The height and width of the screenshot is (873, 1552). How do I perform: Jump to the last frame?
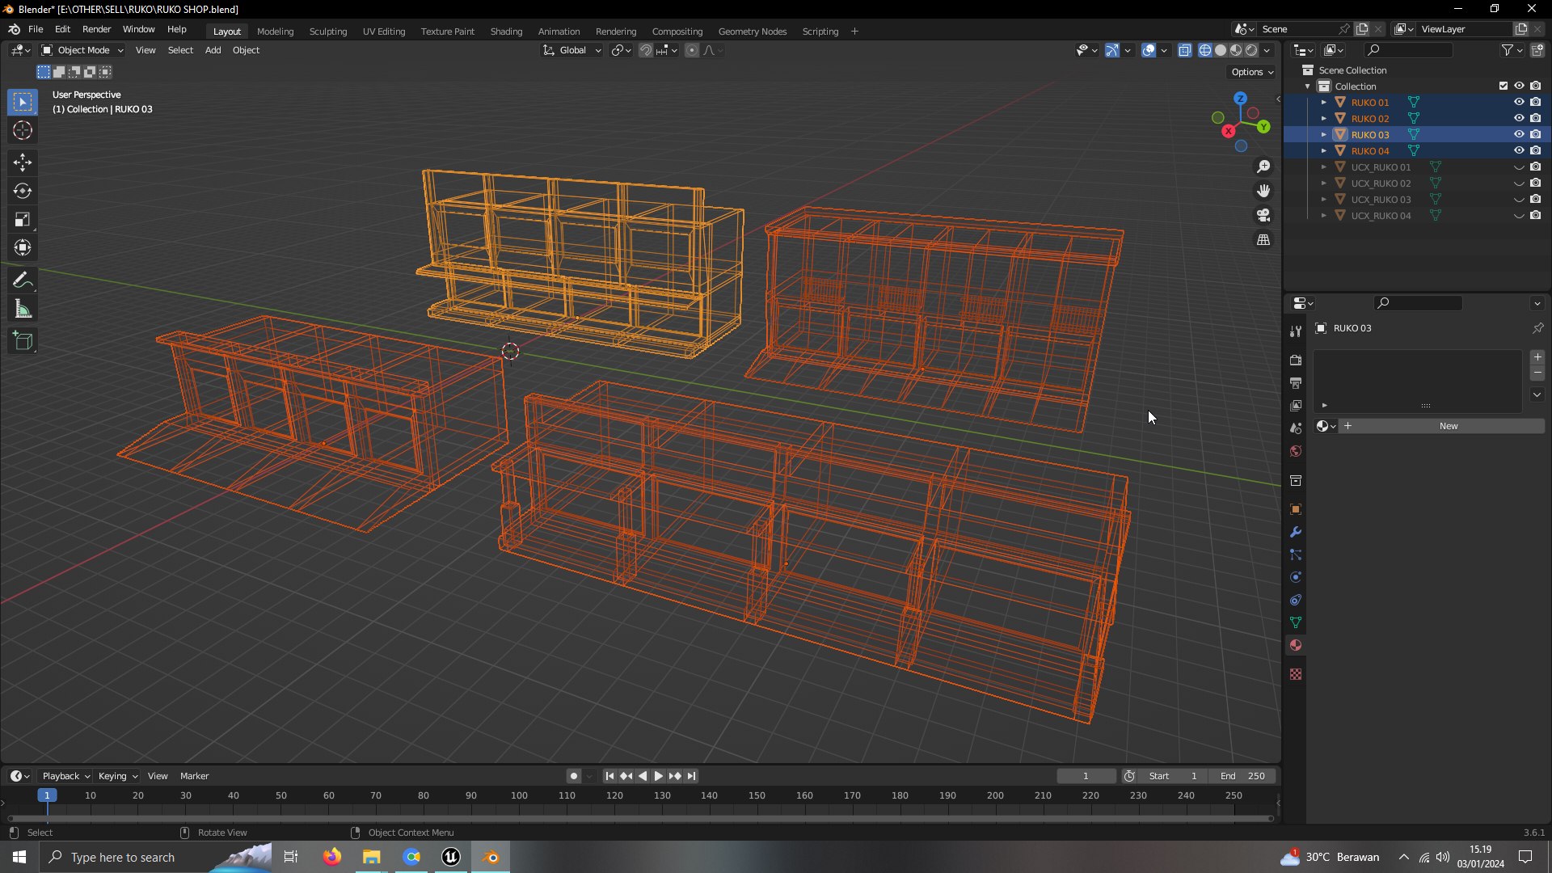pos(691,776)
